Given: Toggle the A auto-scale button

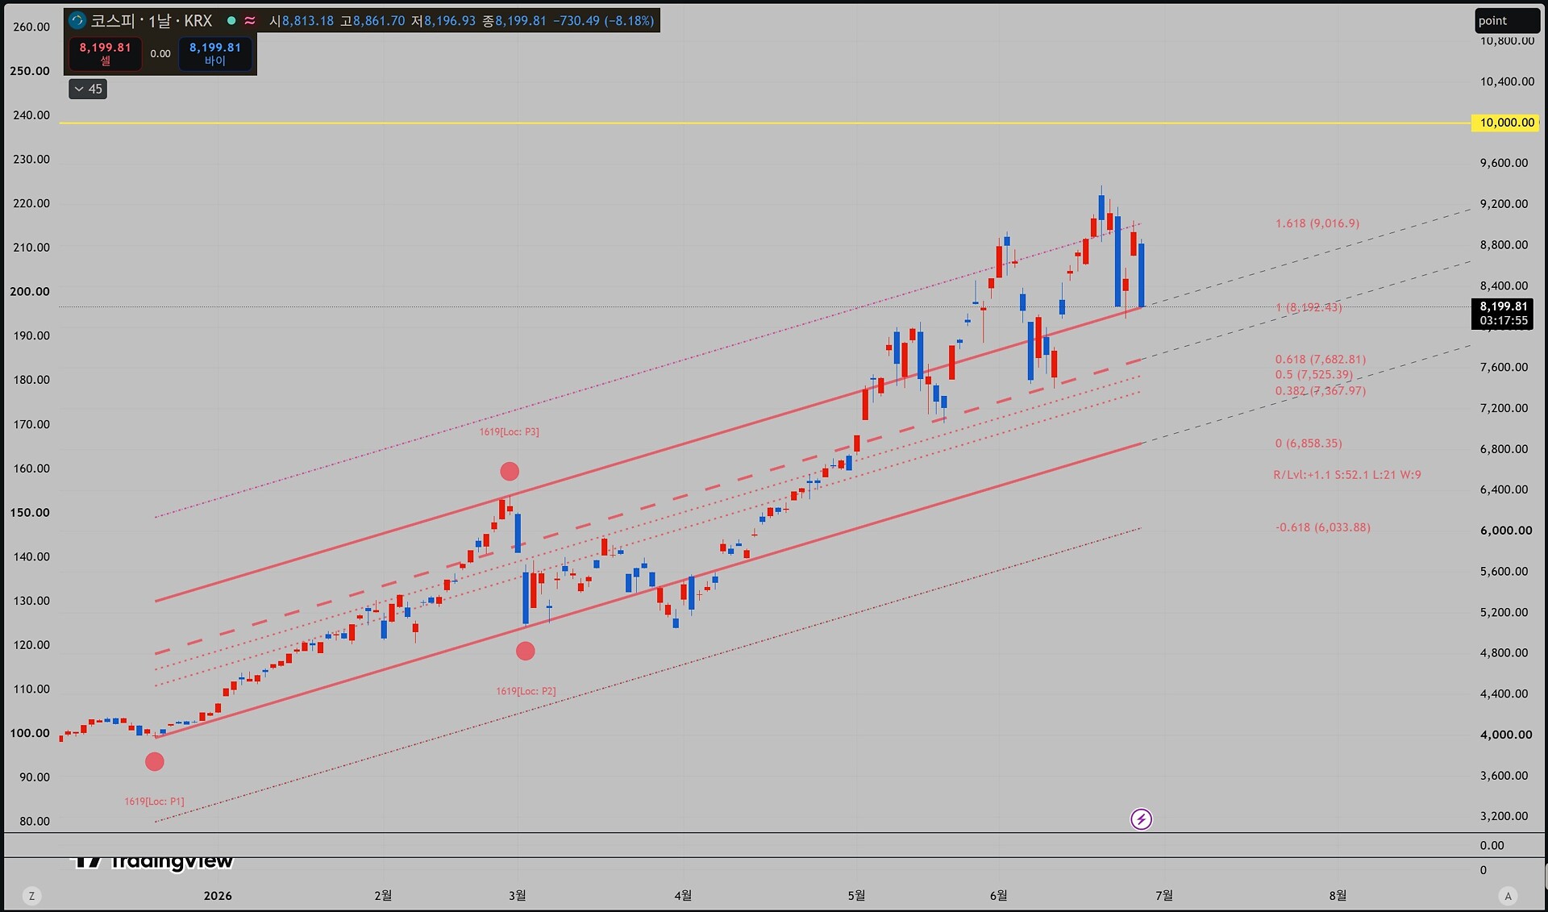Looking at the screenshot, I should 1508,896.
